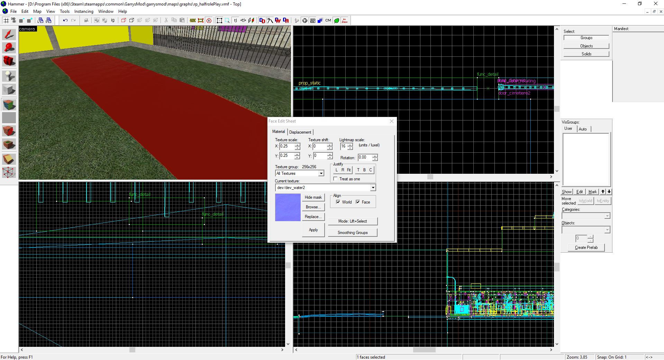This screenshot has width=664, height=360.
Task: Open the File menu
Action: click(x=13, y=11)
